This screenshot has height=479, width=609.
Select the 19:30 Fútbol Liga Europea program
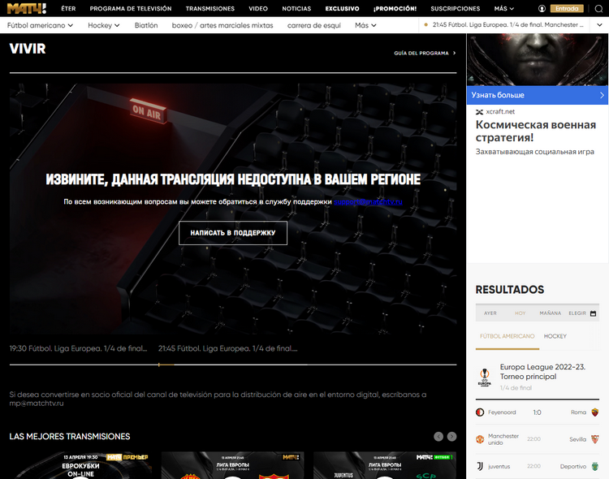click(79, 348)
